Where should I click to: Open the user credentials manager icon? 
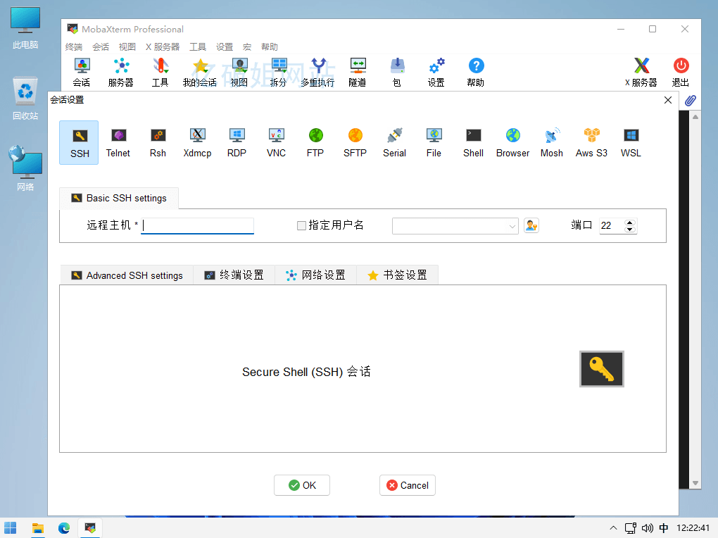point(531,225)
